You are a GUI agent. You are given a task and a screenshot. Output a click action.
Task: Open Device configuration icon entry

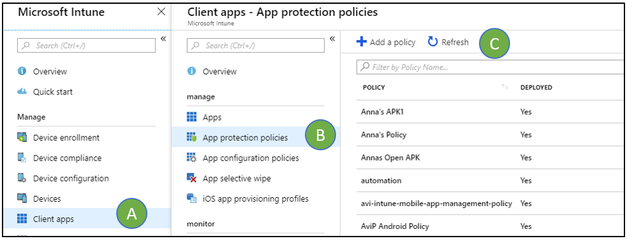(22, 178)
